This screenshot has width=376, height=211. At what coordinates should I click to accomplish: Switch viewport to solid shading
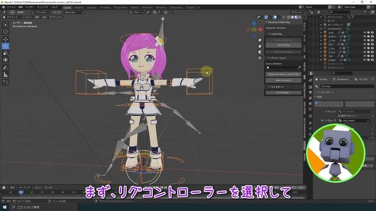tap(293, 17)
